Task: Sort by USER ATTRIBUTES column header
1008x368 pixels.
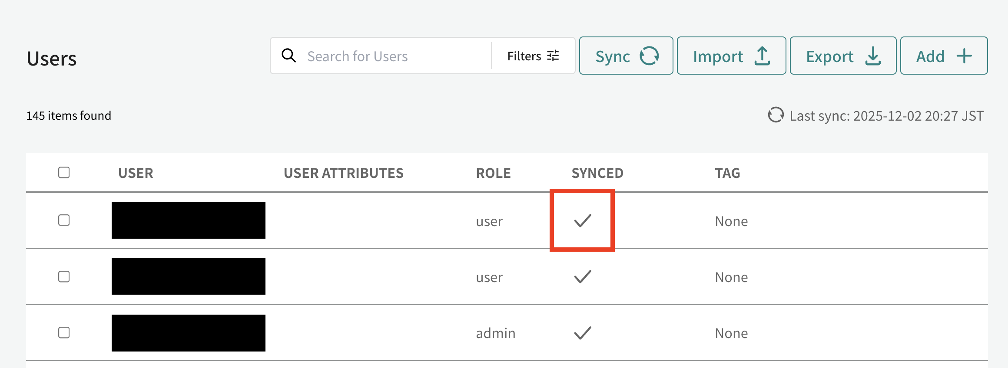Action: coord(344,173)
